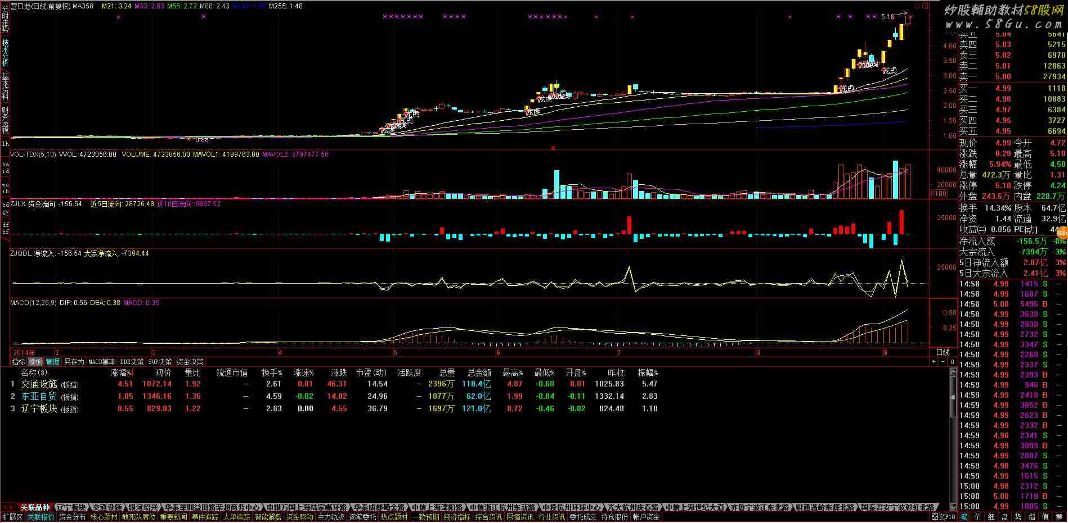Open the 日线 period selector

coord(943,352)
